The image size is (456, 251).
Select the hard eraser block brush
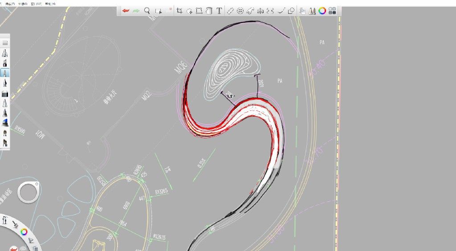pyautogui.click(x=5, y=94)
